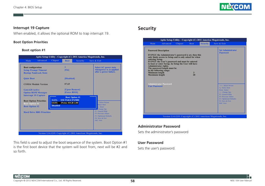Click the 'Select AC power state' help text
The image size is (265, 186).
click(107, 69)
